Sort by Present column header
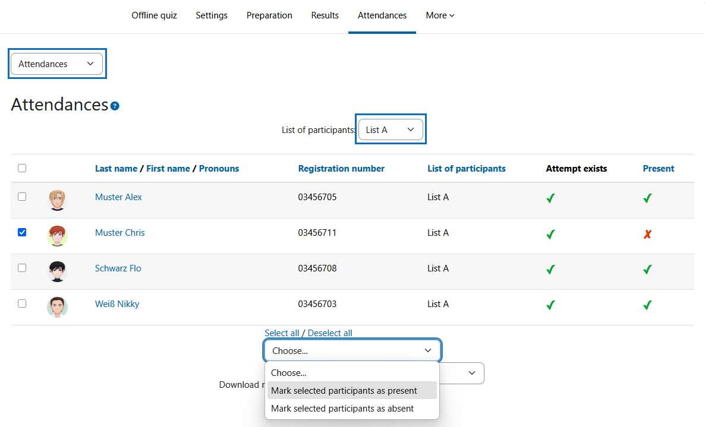 (x=658, y=169)
